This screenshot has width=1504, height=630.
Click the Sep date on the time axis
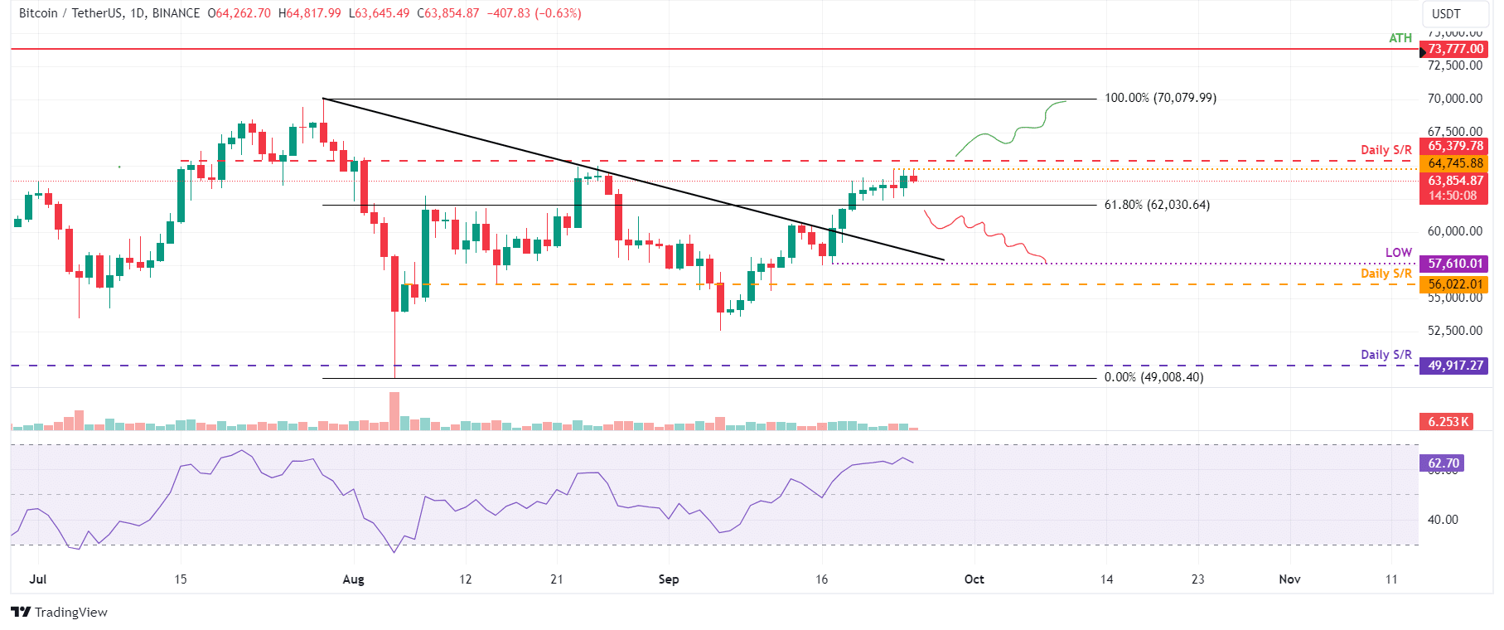[669, 579]
